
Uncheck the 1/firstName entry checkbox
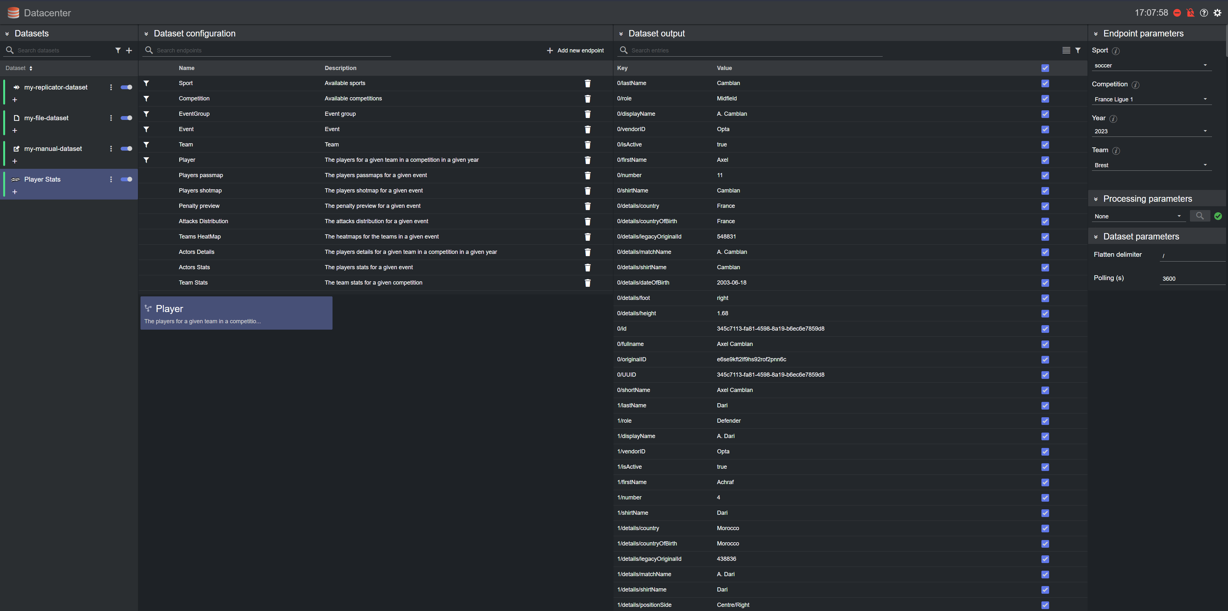(x=1045, y=482)
